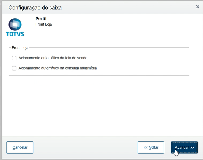Click the empty title bar area left of the close button
This screenshot has height=160, width=203.
(x=133, y=7)
